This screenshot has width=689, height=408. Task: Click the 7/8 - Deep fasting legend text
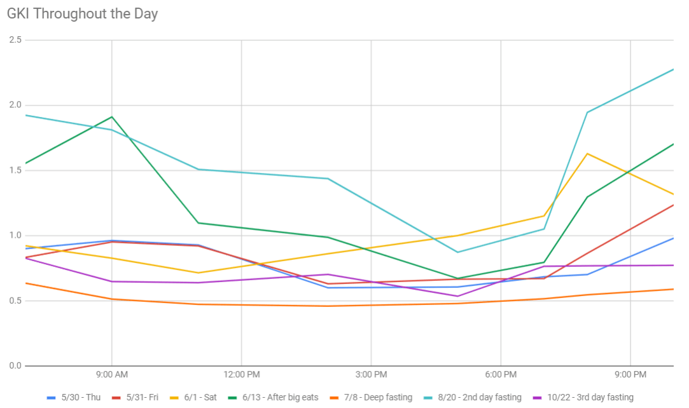pos(379,398)
